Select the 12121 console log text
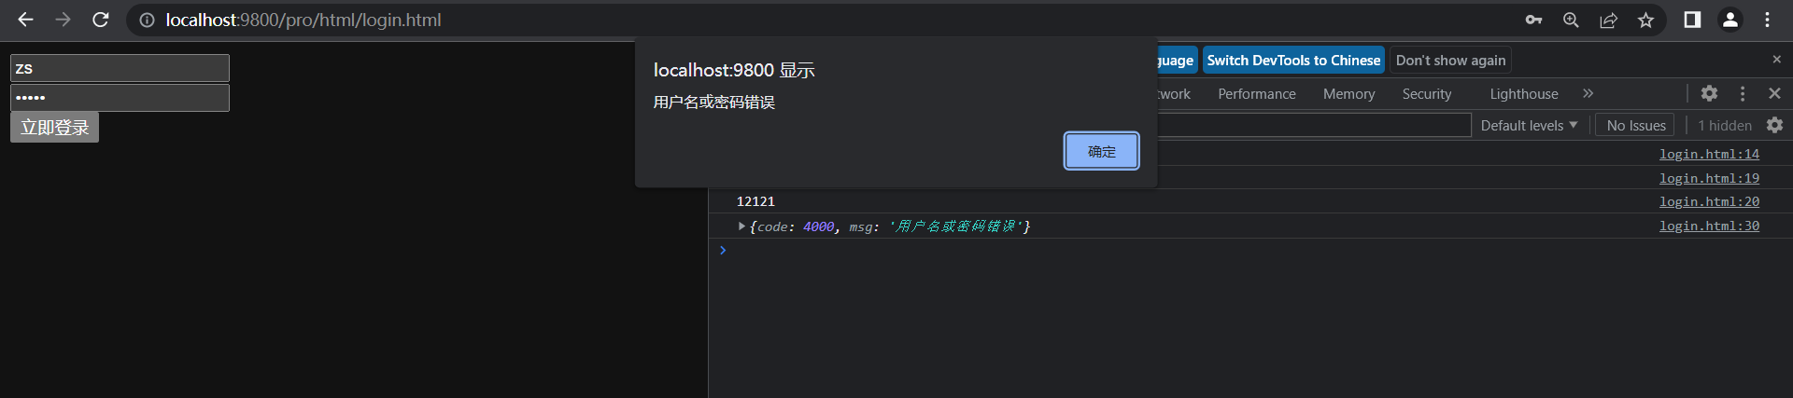This screenshot has height=398, width=1793. click(755, 201)
